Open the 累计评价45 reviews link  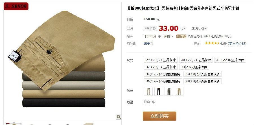[x=237, y=43]
